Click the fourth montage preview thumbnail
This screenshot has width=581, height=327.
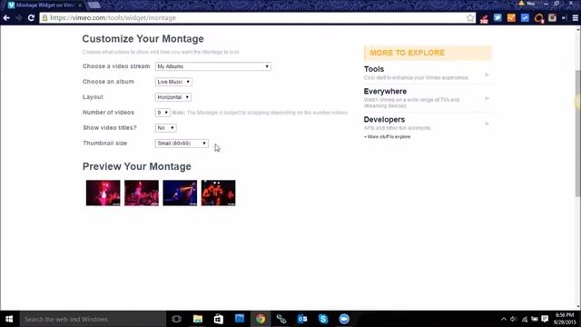218,193
